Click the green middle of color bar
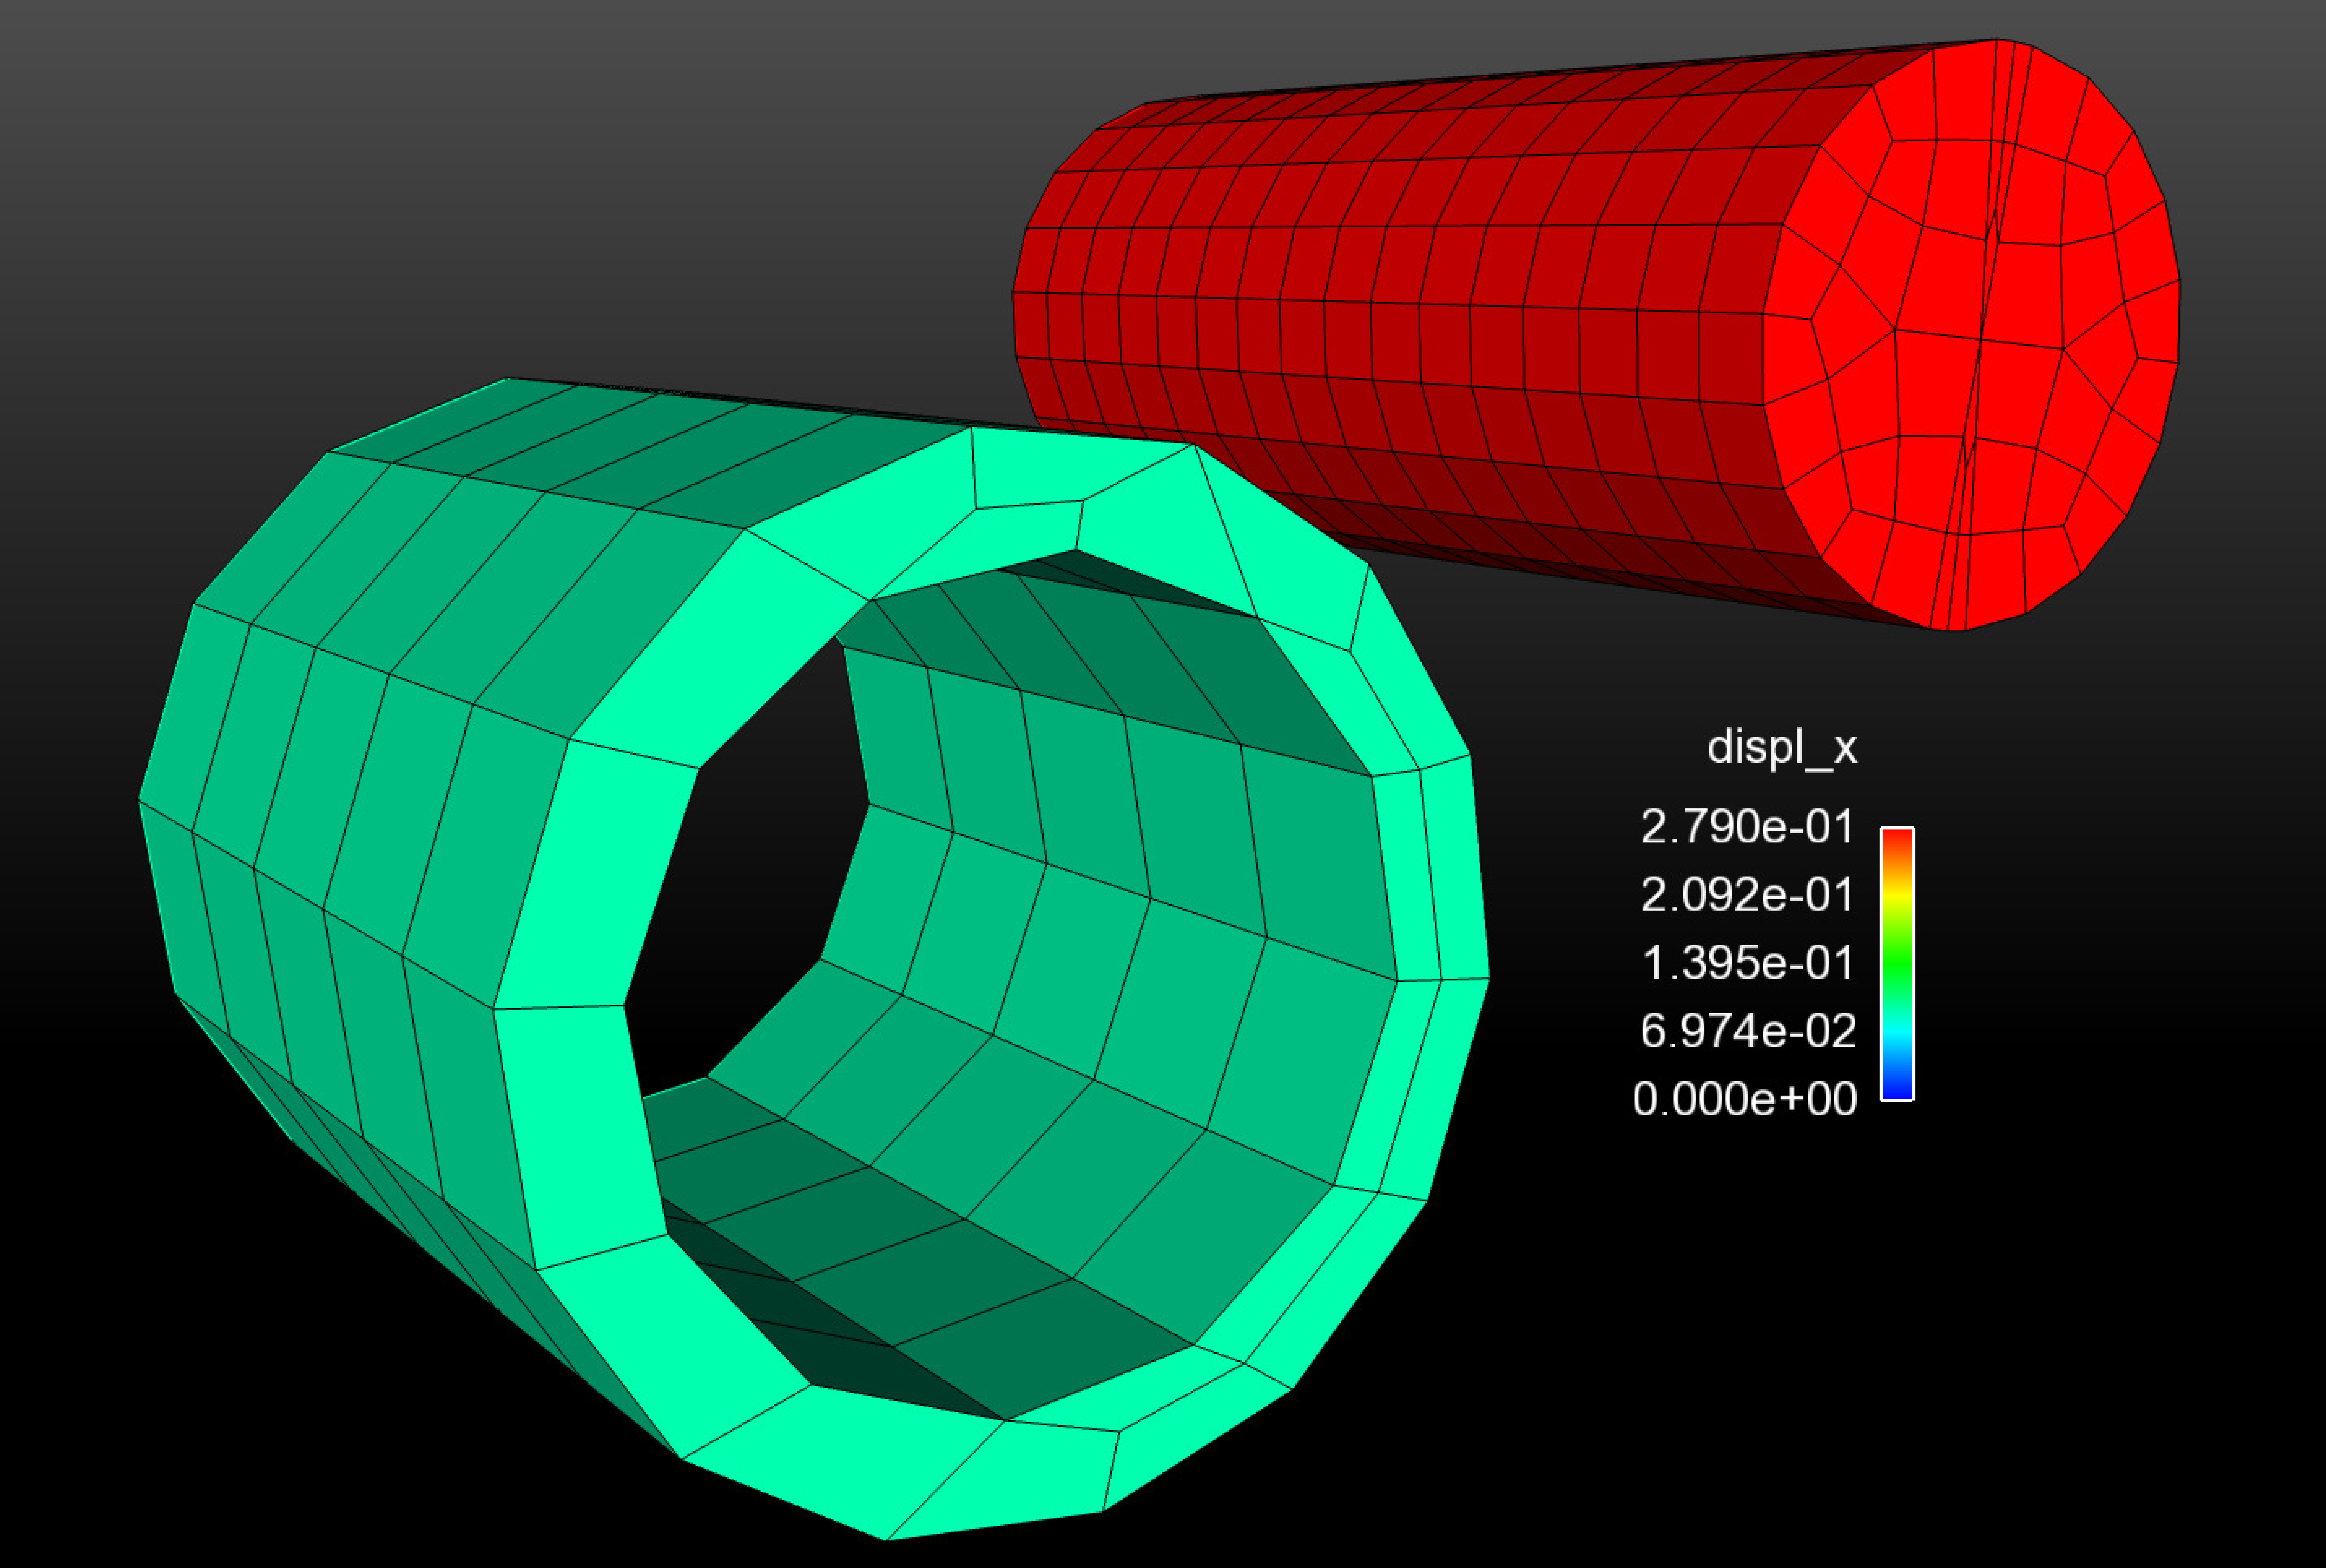The width and height of the screenshot is (2326, 1568). click(1897, 966)
